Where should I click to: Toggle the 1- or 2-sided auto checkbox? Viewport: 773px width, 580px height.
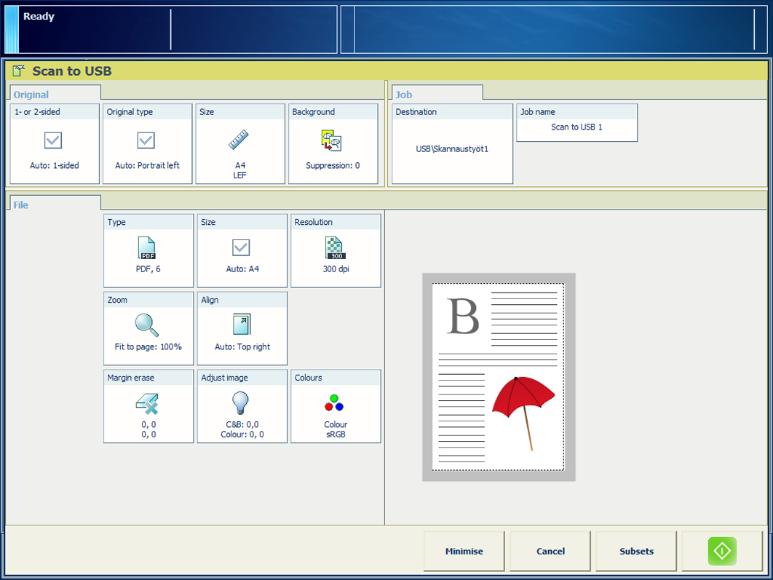53,140
